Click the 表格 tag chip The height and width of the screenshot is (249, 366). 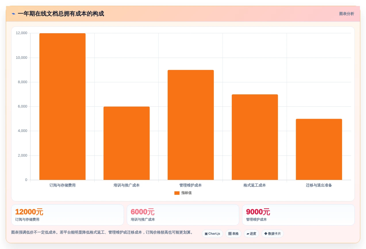click(x=233, y=234)
